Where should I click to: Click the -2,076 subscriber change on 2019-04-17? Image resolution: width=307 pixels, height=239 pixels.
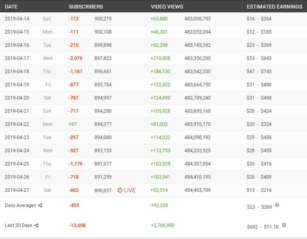pyautogui.click(x=76, y=58)
